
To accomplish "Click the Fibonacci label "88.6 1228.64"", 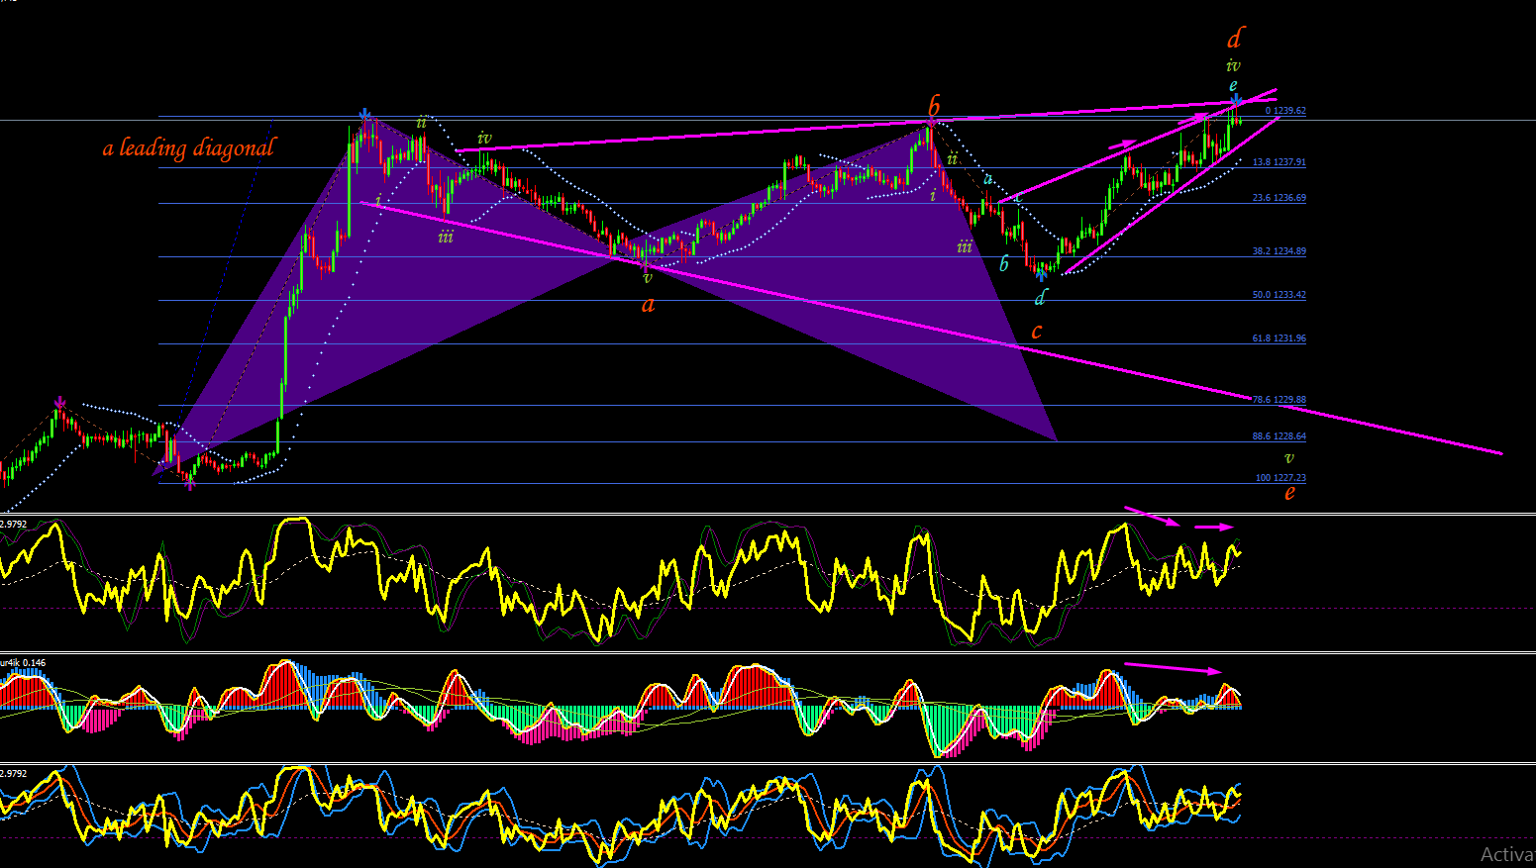I will pos(1280,436).
